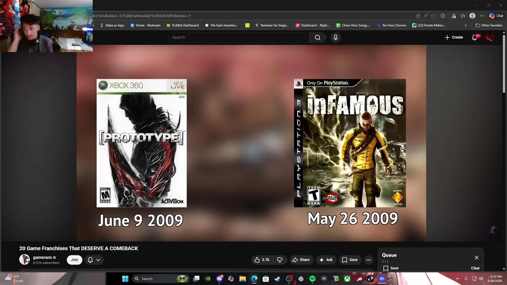This screenshot has height=285, width=507.
Task: Open The best streamin... bookmark
Action: click(x=221, y=25)
